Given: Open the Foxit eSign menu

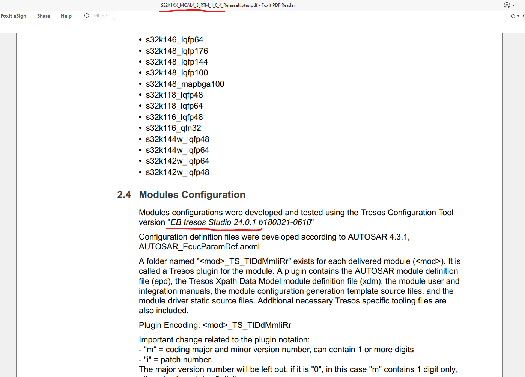Looking at the screenshot, I should 13,16.
